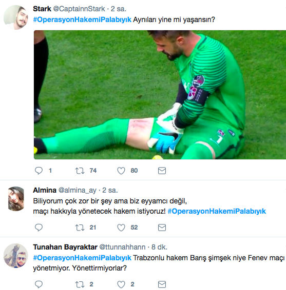Retweet Tunahan Bayraktar's tweet

coord(80,284)
